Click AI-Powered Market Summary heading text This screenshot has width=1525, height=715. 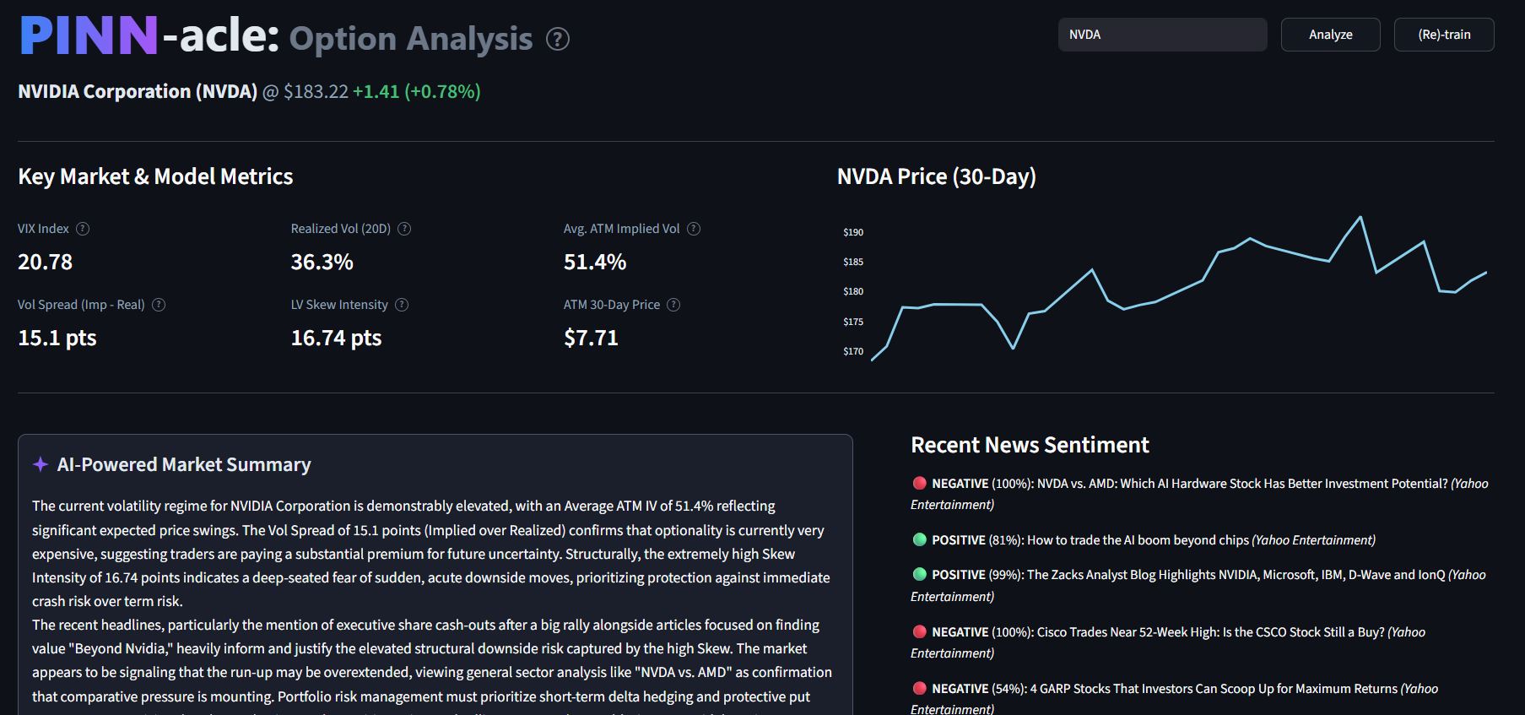pos(184,464)
